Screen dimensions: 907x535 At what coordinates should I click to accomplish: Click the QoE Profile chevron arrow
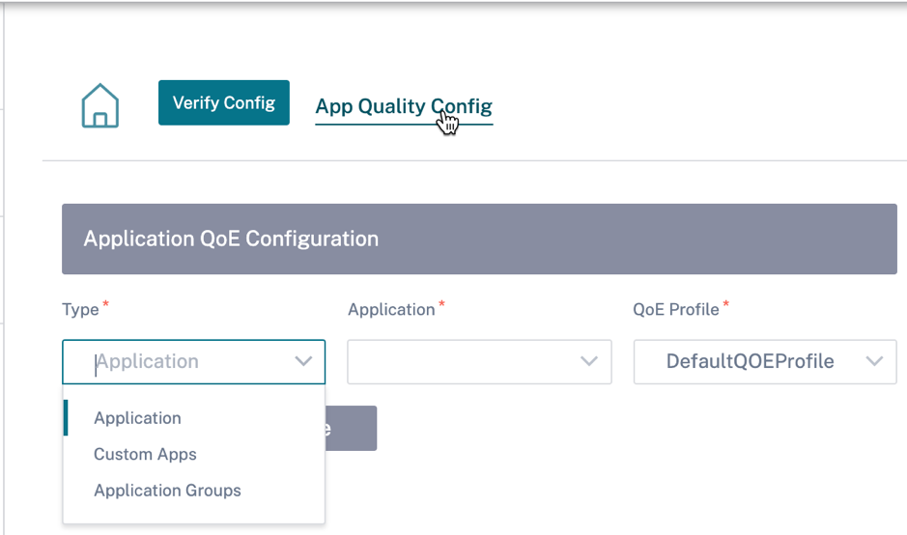874,361
